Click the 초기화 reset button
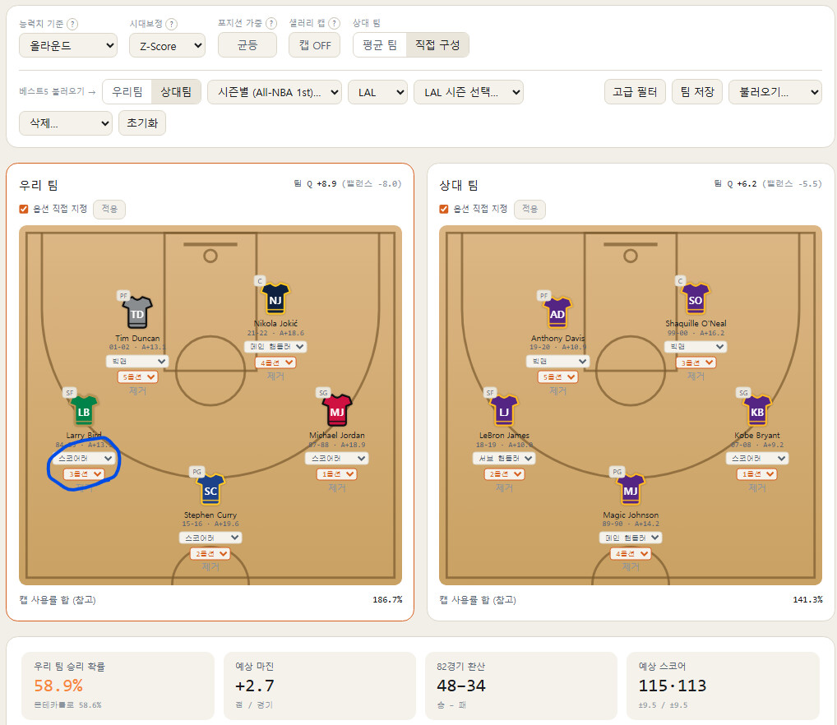This screenshot has height=725, width=837. click(142, 122)
